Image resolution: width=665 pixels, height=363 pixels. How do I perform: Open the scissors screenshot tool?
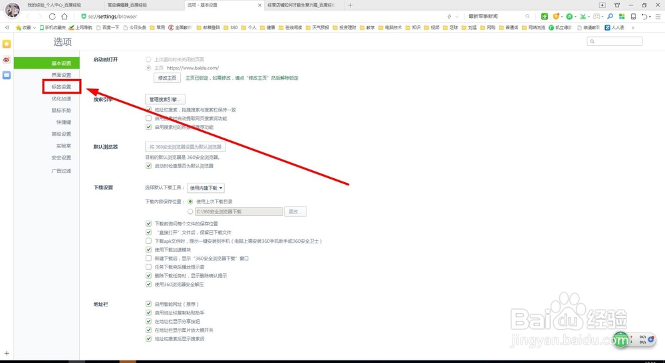(583, 17)
